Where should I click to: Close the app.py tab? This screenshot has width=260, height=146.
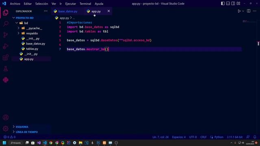pos(108,11)
